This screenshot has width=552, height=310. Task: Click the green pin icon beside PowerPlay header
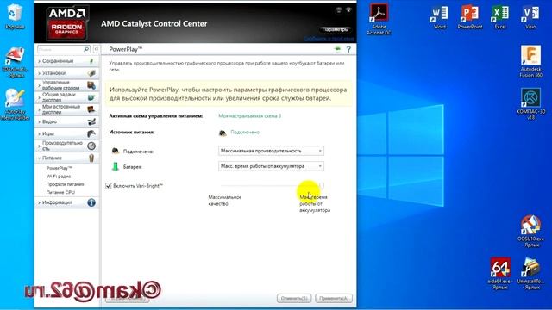tap(337, 49)
